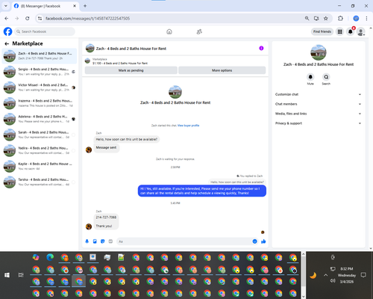Open Chrome three-dot menu
The width and height of the screenshot is (373, 299).
[x=366, y=18]
